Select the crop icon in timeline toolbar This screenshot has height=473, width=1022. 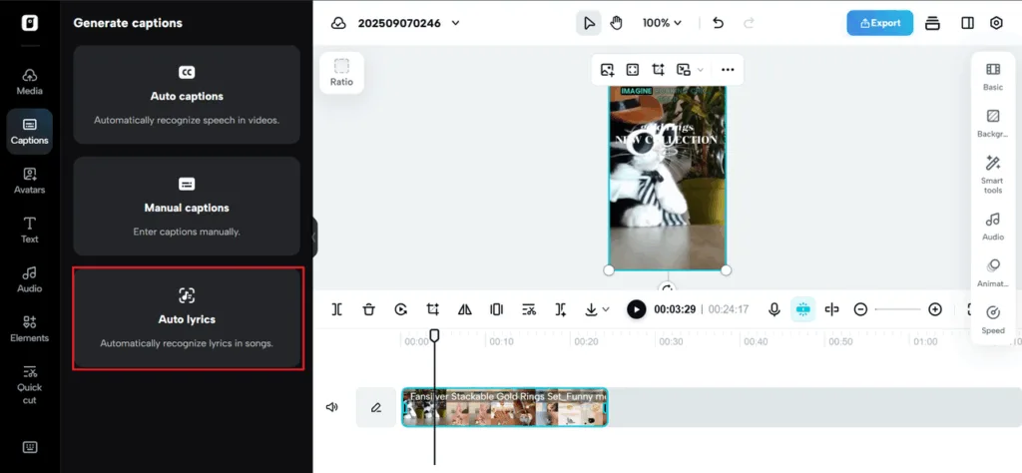click(x=432, y=309)
